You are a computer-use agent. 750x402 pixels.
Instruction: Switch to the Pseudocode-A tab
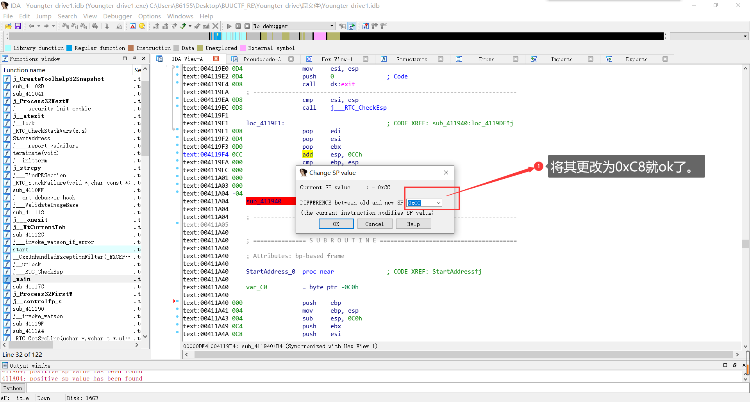tap(262, 59)
